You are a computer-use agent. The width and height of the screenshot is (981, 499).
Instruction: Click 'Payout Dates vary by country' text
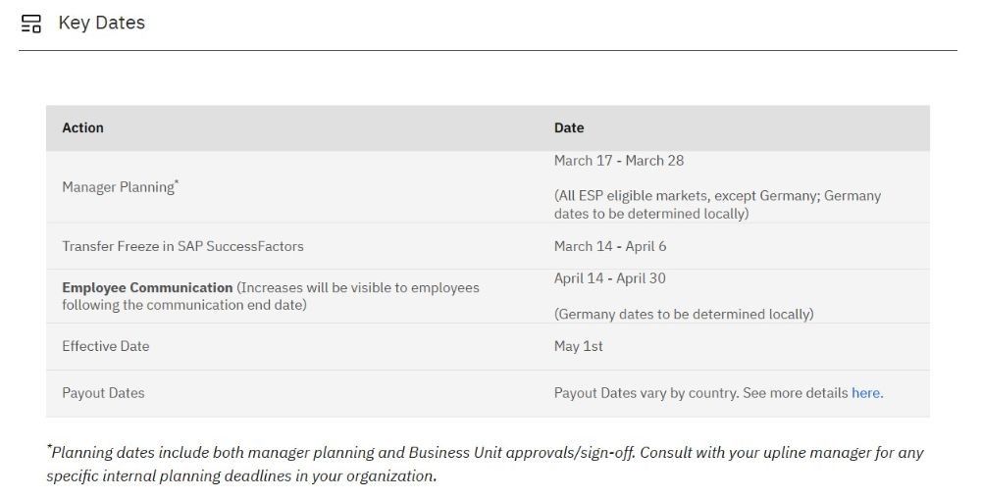point(646,393)
